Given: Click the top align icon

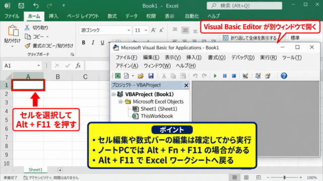Looking at the screenshot, I should point(175,30).
